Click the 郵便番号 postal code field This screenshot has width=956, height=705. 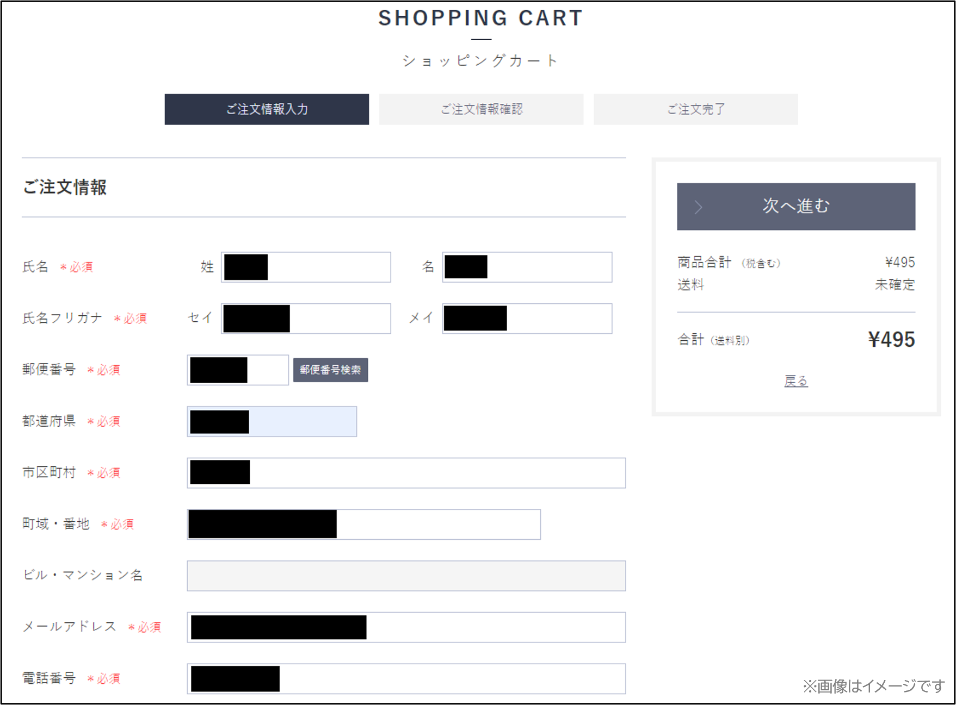point(238,370)
